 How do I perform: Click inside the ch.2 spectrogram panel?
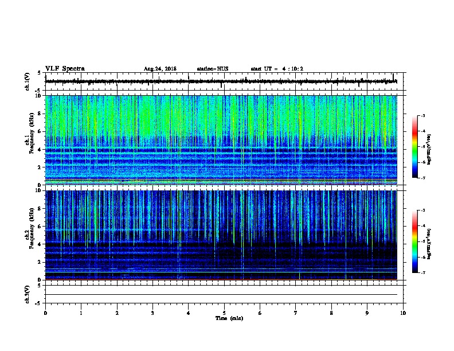(x=224, y=235)
